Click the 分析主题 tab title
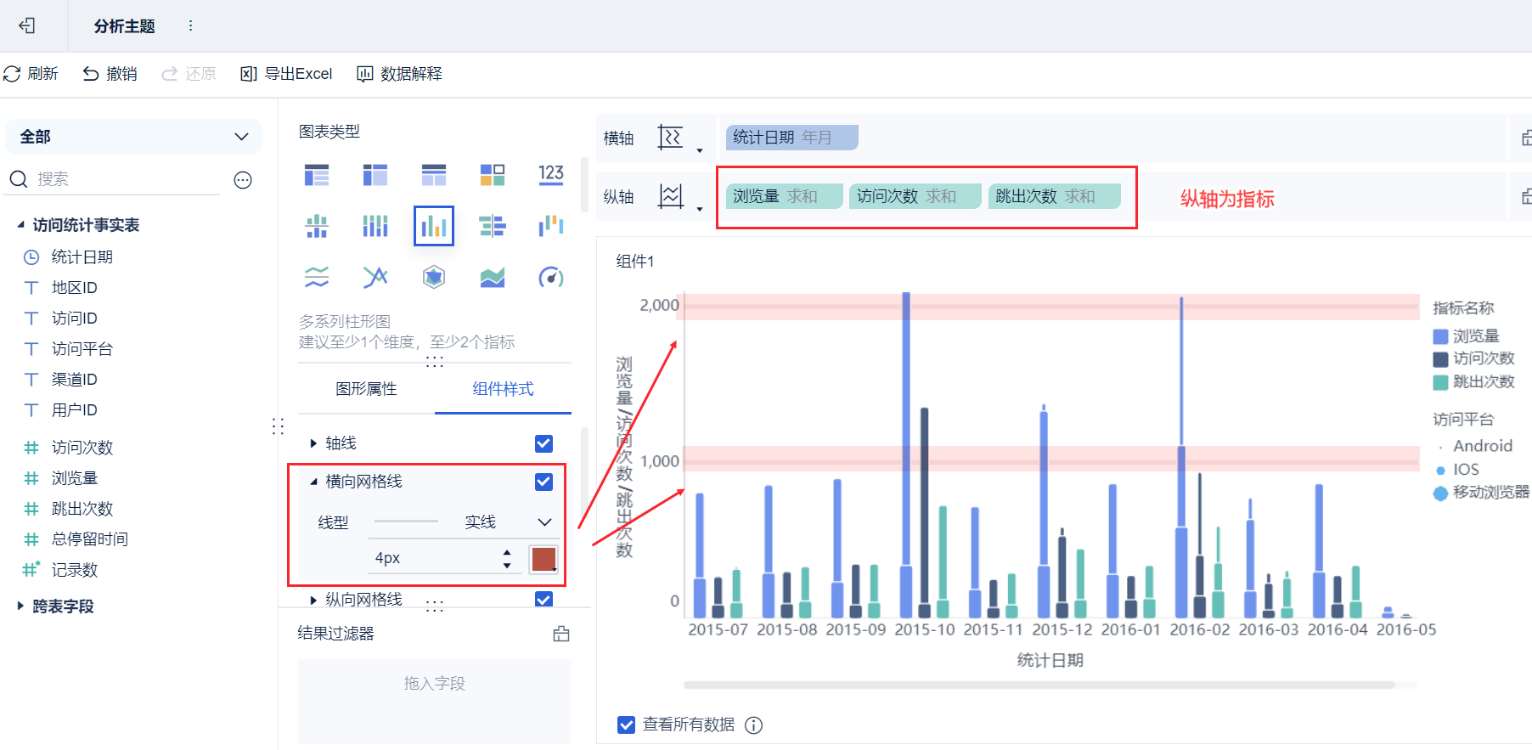This screenshot has height=750, width=1532. (x=124, y=26)
